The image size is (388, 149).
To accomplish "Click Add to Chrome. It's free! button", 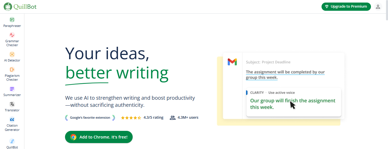I will (x=99, y=137).
